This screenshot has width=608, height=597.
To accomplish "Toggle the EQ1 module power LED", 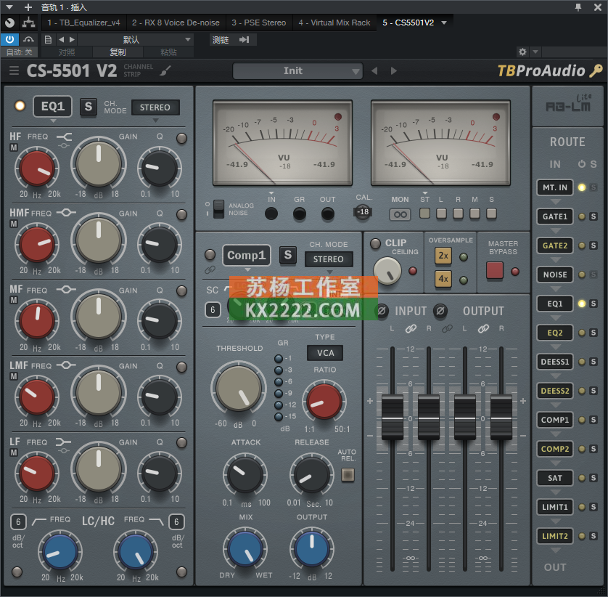I will tap(20, 106).
